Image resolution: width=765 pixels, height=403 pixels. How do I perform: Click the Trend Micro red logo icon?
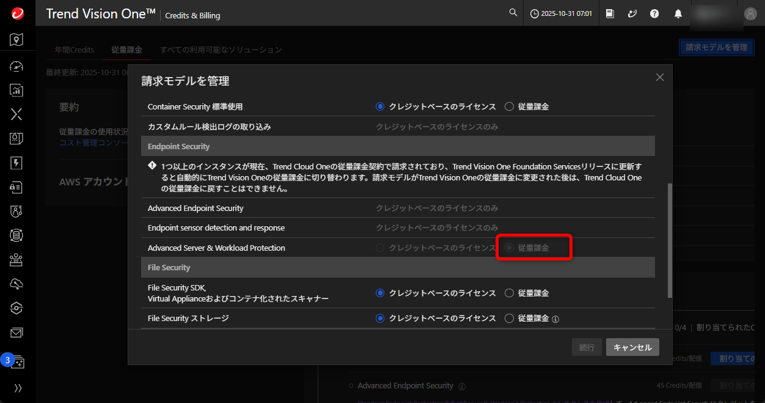[17, 13]
